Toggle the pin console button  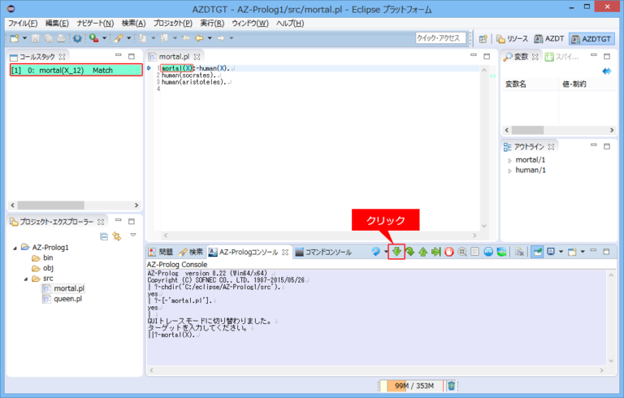pyautogui.click(x=537, y=252)
